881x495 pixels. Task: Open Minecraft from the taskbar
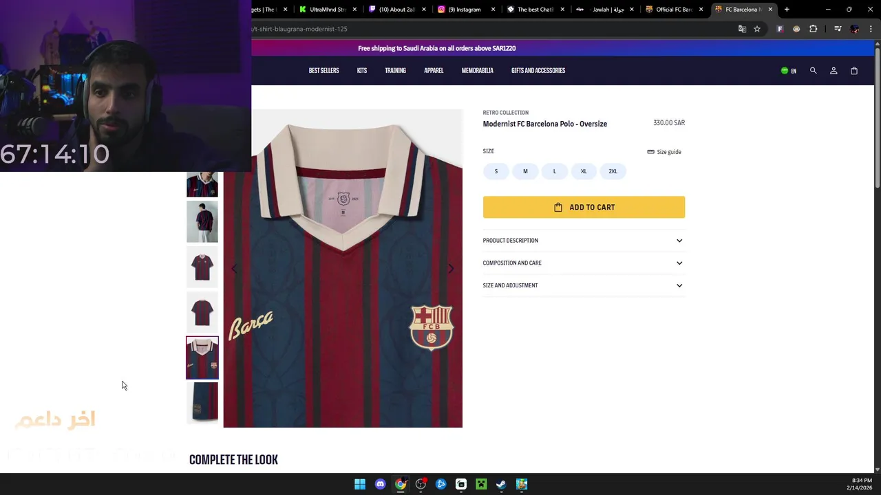pos(481,484)
